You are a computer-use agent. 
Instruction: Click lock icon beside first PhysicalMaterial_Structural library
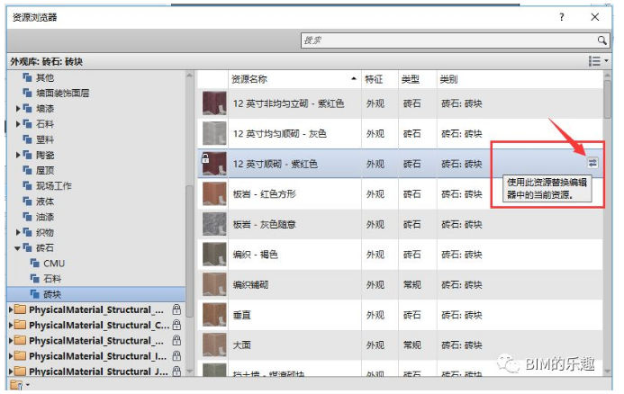pos(176,309)
